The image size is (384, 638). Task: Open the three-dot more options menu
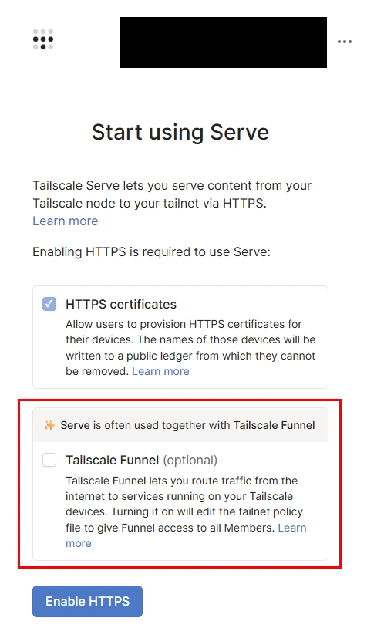345,42
